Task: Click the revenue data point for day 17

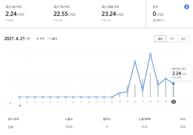Action: point(143,90)
